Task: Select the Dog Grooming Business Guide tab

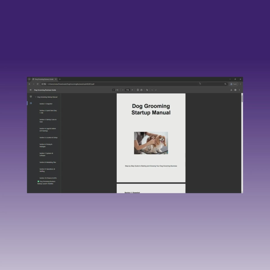Action: [x=44, y=79]
